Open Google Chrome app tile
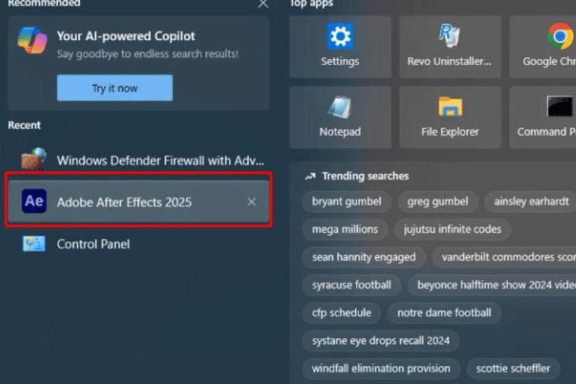The image size is (576, 384). [x=547, y=47]
